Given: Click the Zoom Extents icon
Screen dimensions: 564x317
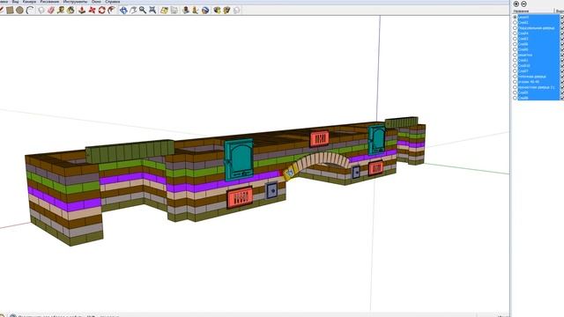Looking at the screenshot, I should 152,10.
